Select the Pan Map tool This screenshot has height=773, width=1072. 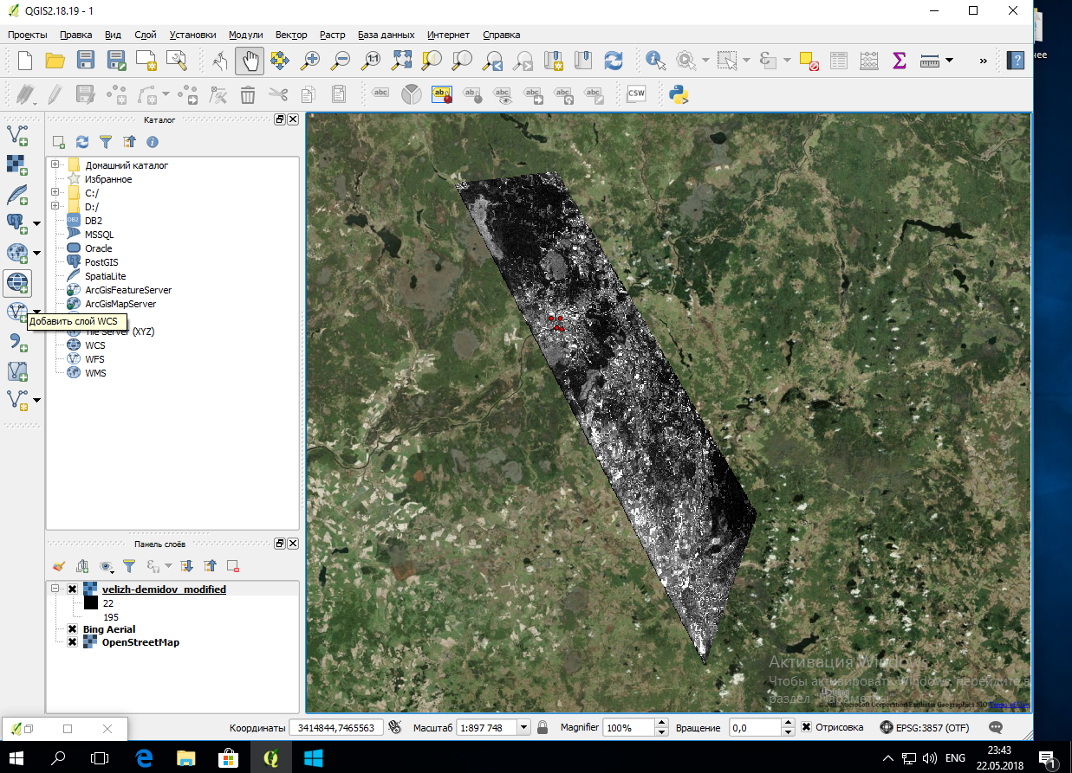249,61
